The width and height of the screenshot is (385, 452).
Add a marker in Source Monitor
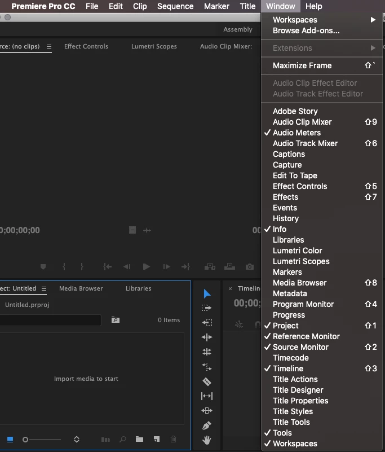pyautogui.click(x=43, y=267)
